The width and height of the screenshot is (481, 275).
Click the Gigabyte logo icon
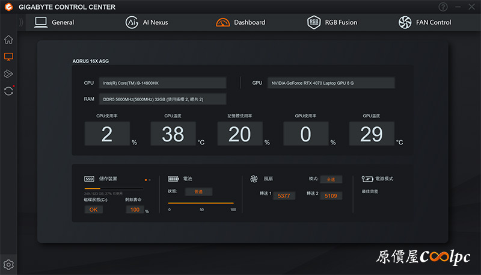coord(9,7)
